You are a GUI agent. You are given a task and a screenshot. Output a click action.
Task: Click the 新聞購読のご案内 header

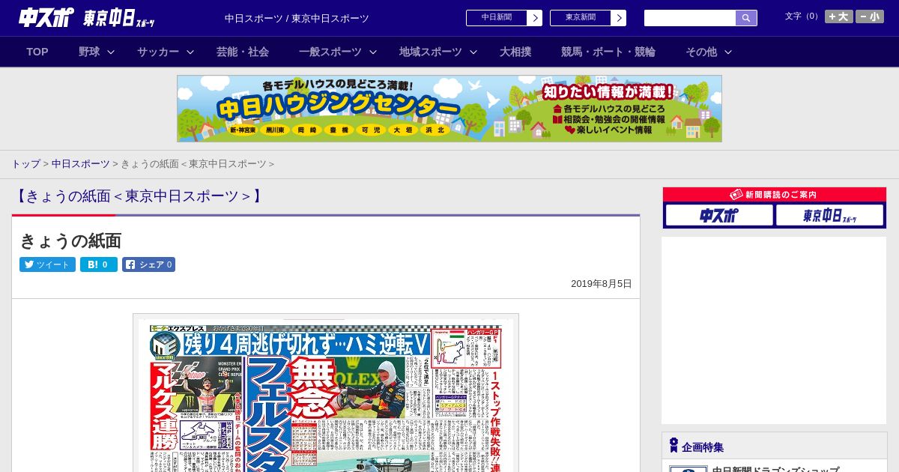[x=775, y=195]
